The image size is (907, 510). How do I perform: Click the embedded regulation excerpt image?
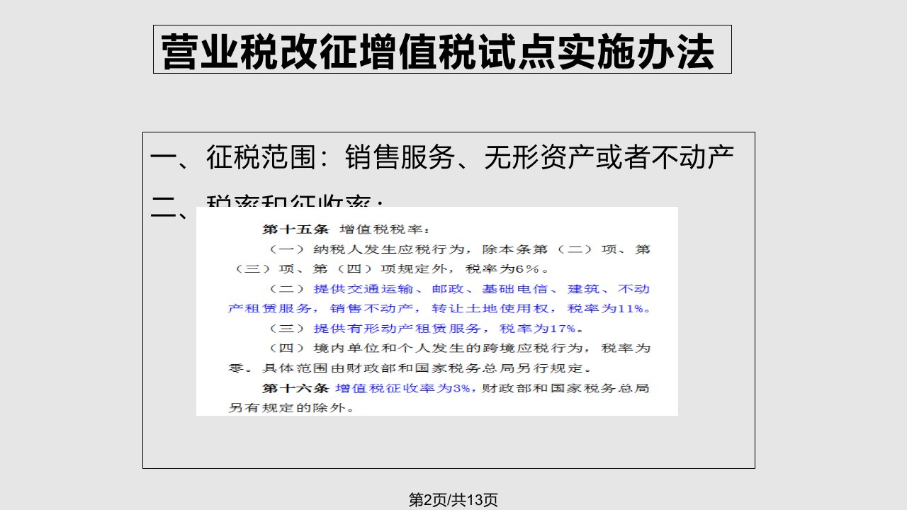[437, 311]
